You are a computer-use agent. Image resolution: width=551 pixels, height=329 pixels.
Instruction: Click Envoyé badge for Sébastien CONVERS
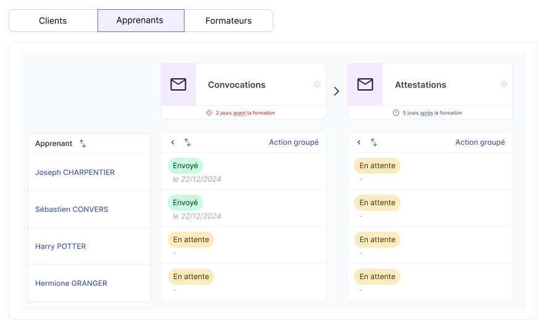tap(185, 202)
